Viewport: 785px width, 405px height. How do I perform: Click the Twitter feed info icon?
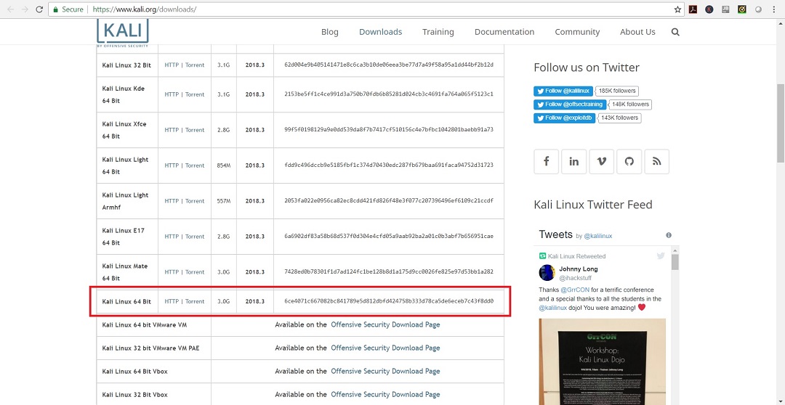(669, 235)
